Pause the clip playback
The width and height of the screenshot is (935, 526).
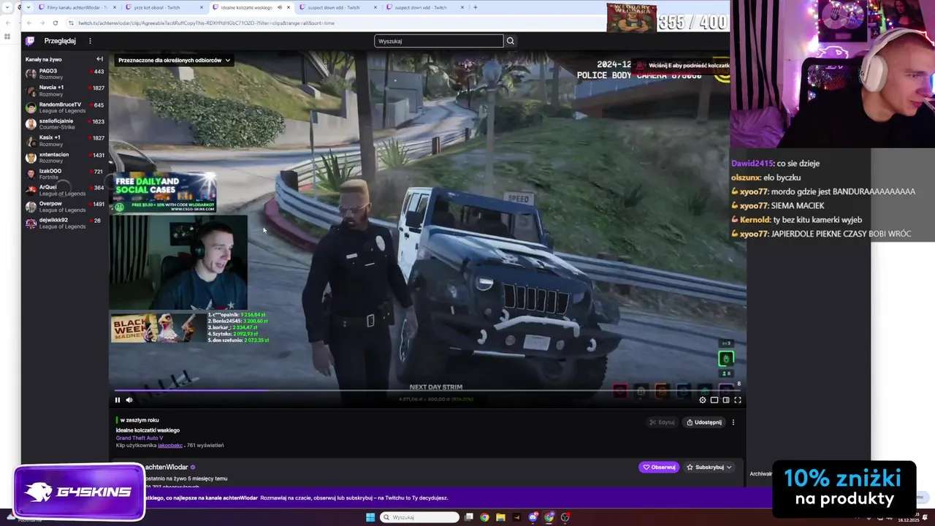[x=117, y=400]
